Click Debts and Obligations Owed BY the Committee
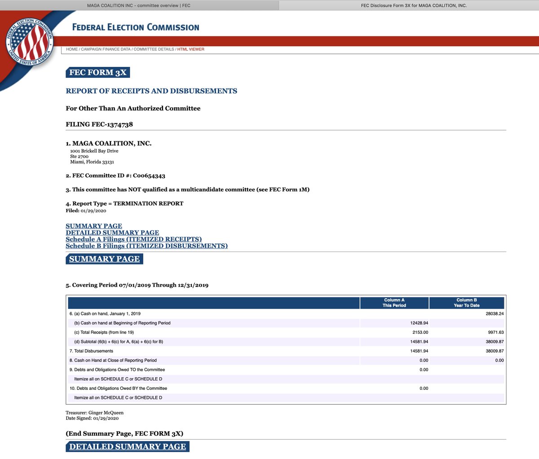Screen dimensions: 539x459 tap(118, 388)
